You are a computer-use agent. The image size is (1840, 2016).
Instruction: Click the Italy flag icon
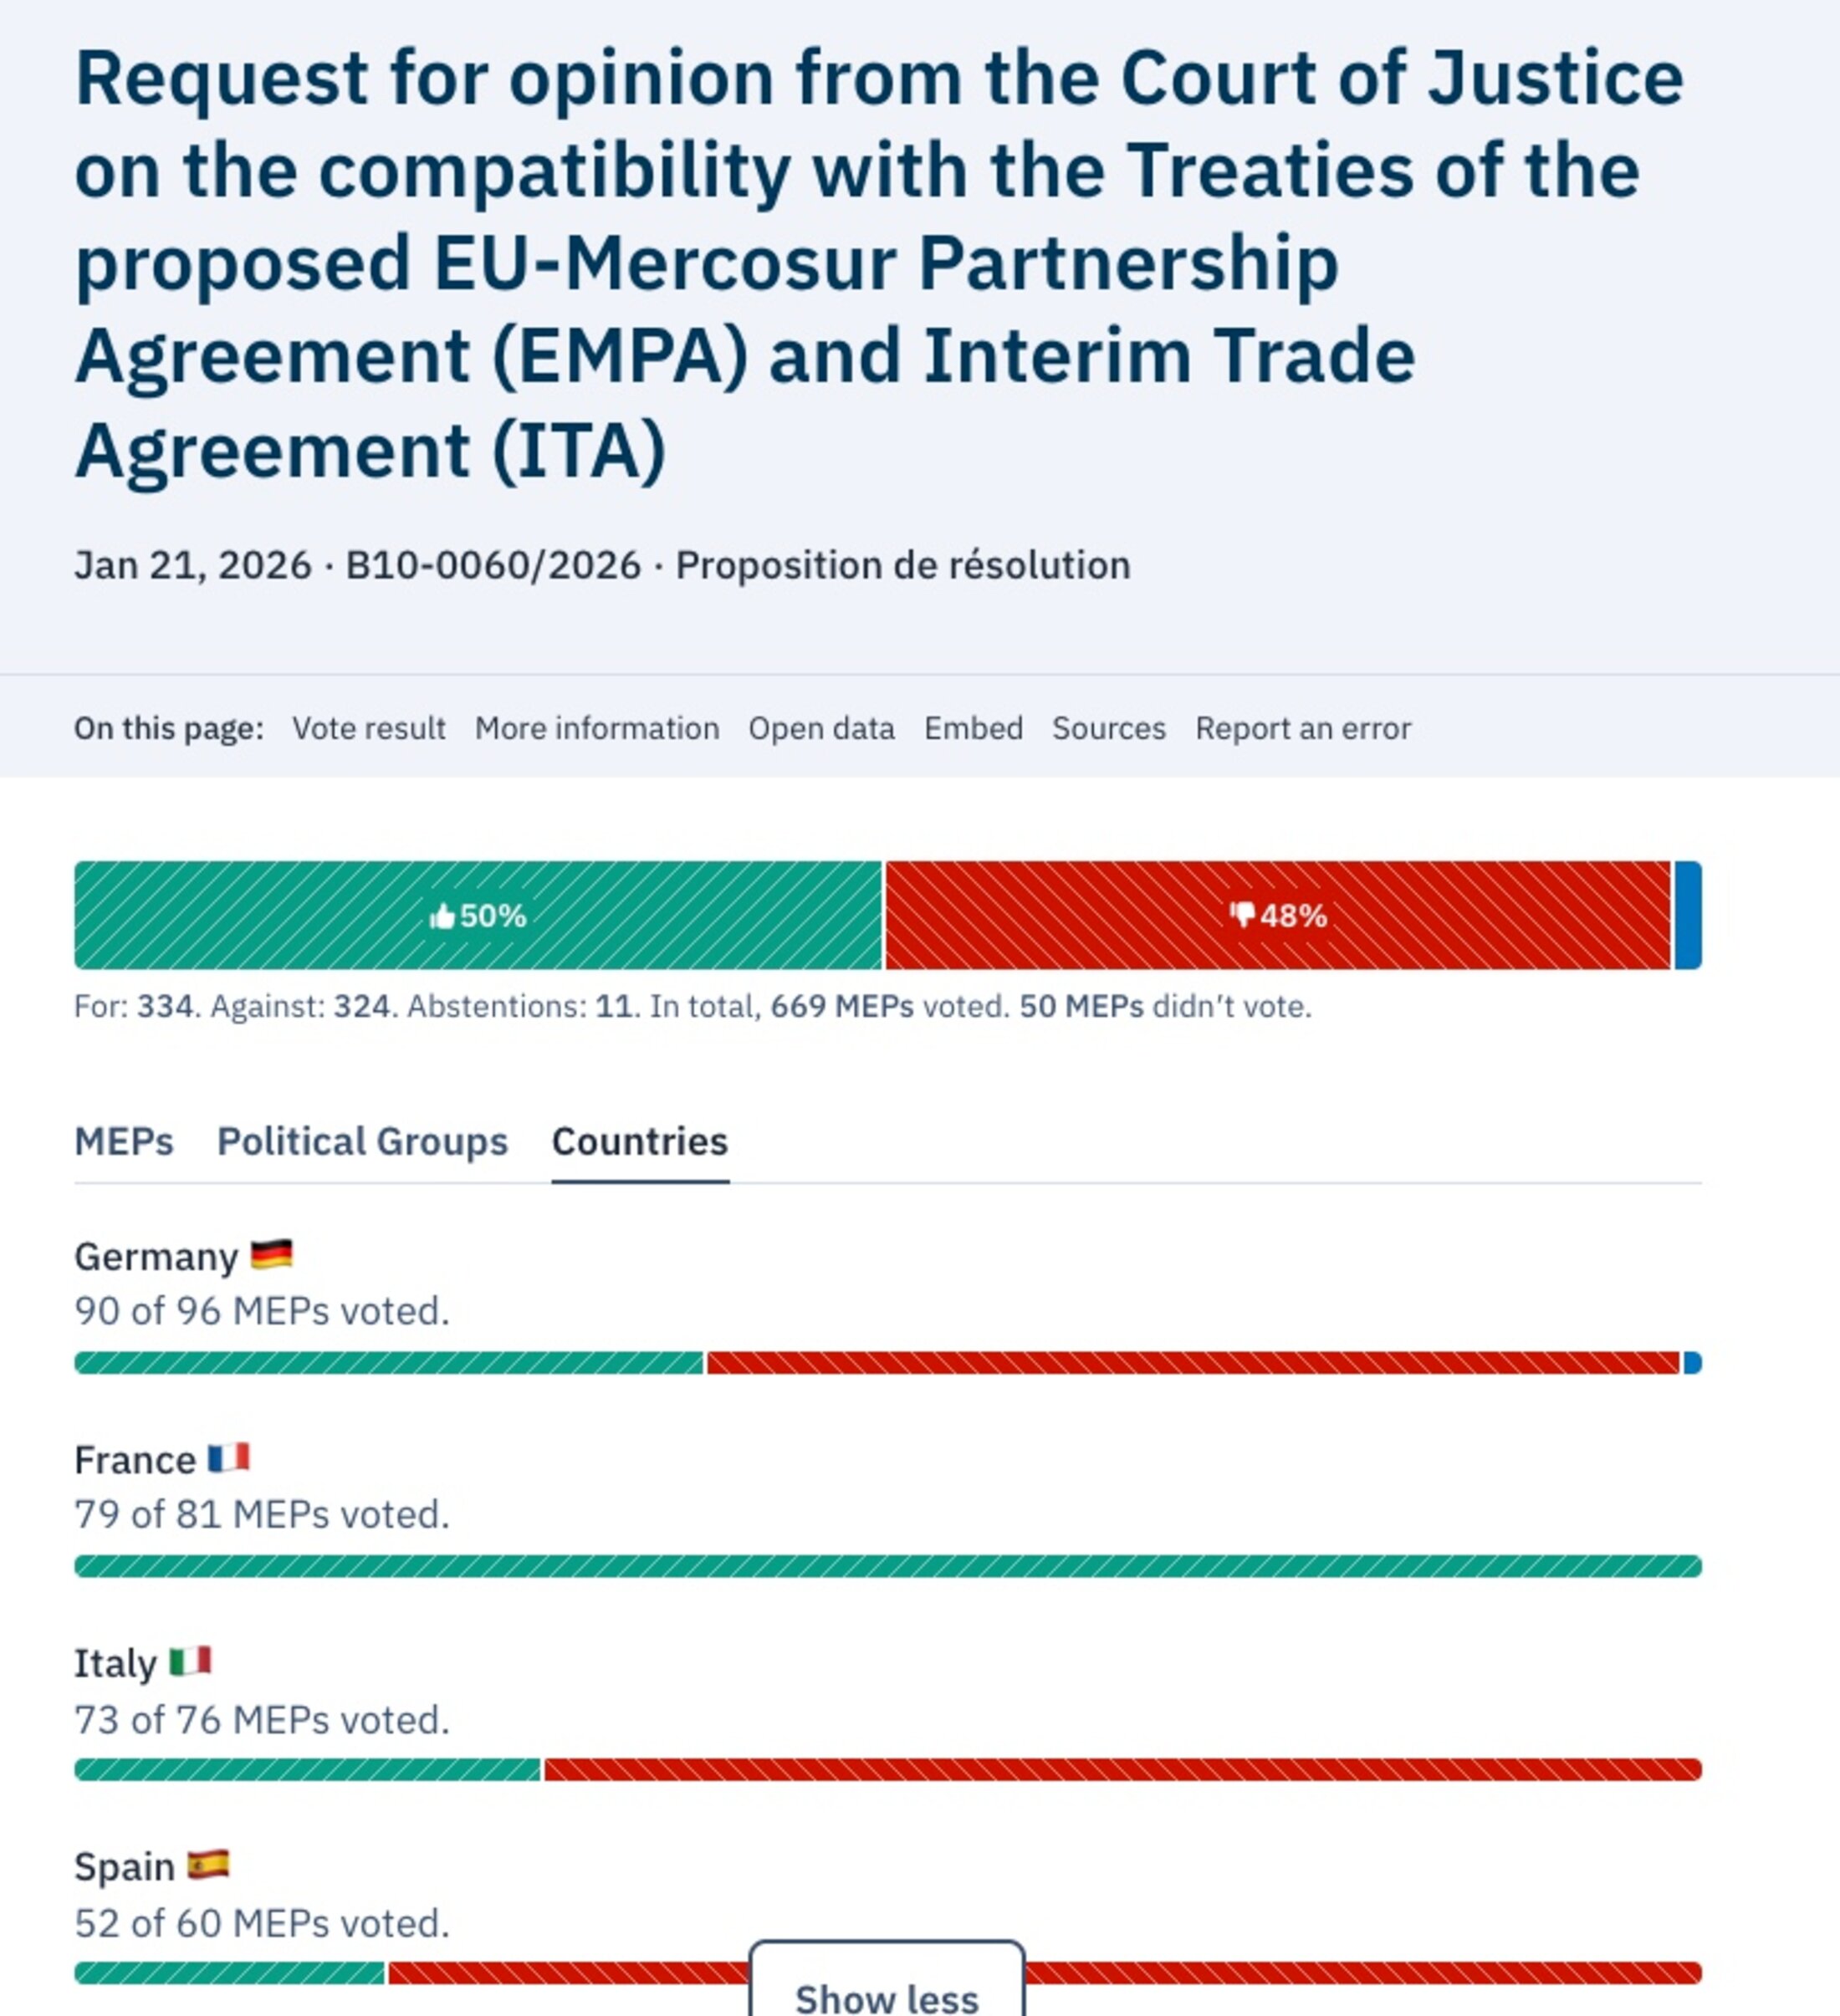coord(190,1661)
